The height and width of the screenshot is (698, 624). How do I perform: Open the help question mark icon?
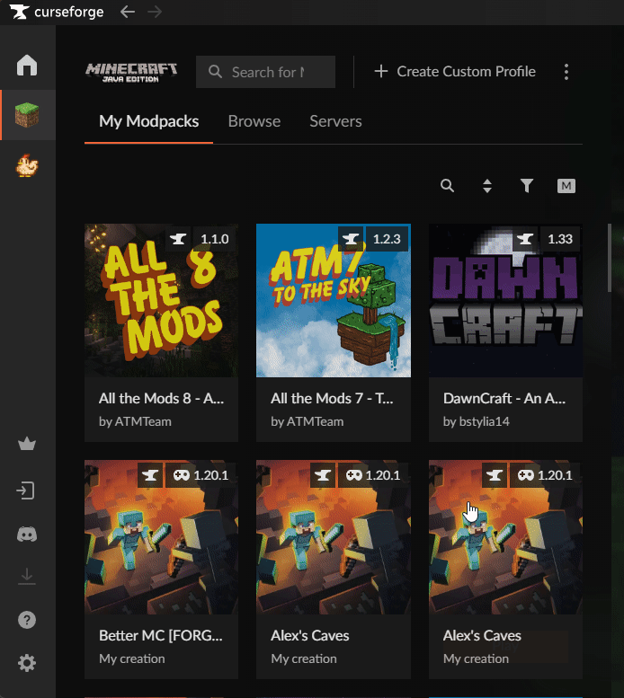pos(27,620)
